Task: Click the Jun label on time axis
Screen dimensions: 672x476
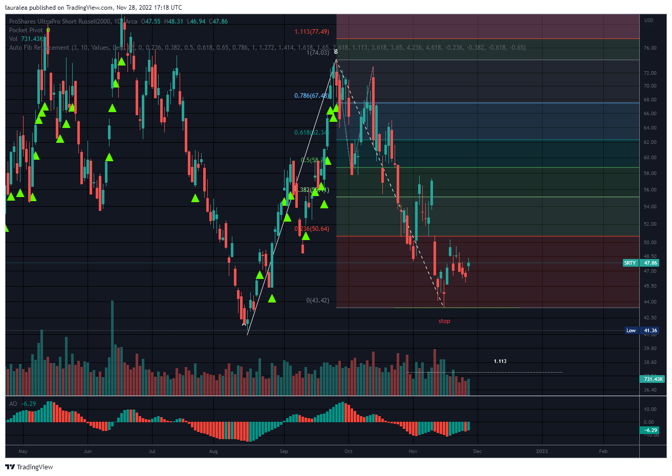Action: 88,451
